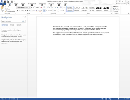The image size is (130, 100).
Task: Open the REFERENCES tab
Action: [x=42, y=4]
